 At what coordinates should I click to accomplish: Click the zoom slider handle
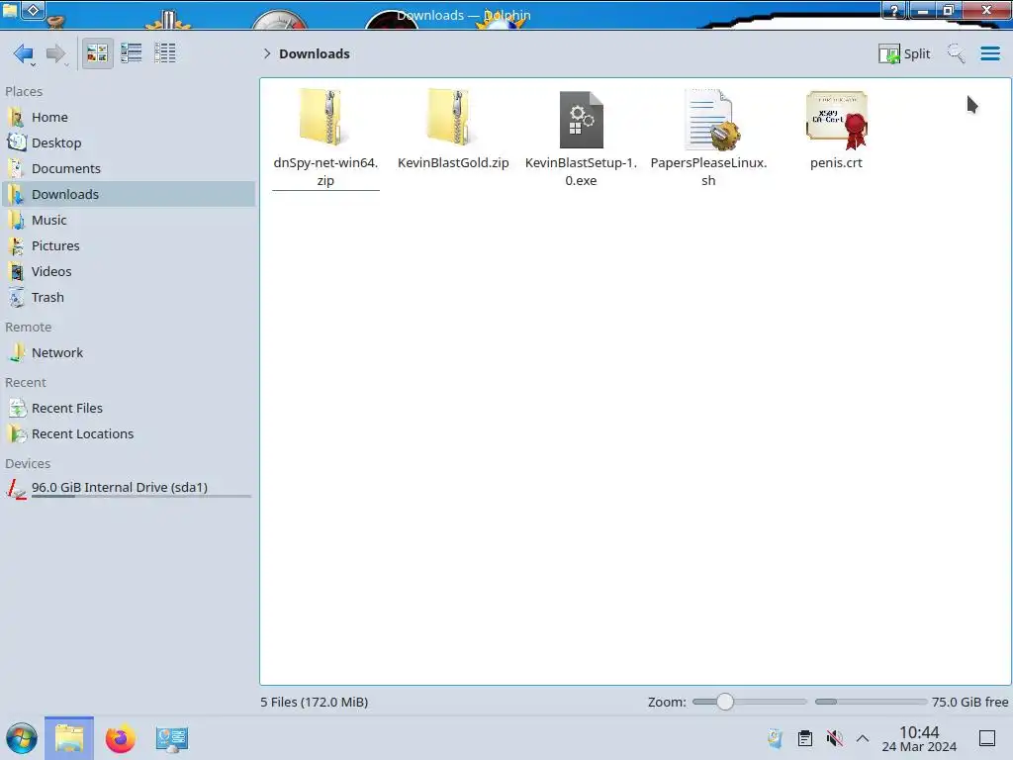point(725,702)
